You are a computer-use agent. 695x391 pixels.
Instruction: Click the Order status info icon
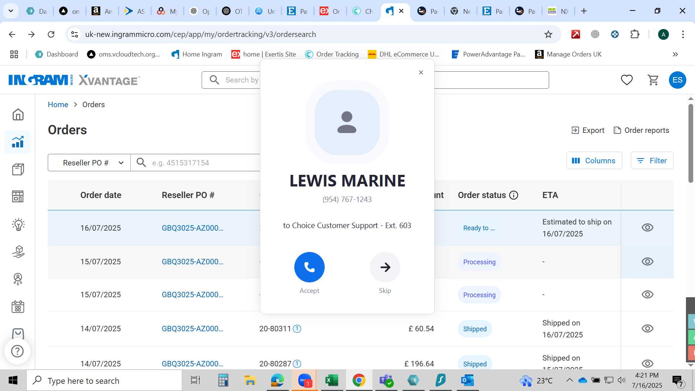click(514, 195)
